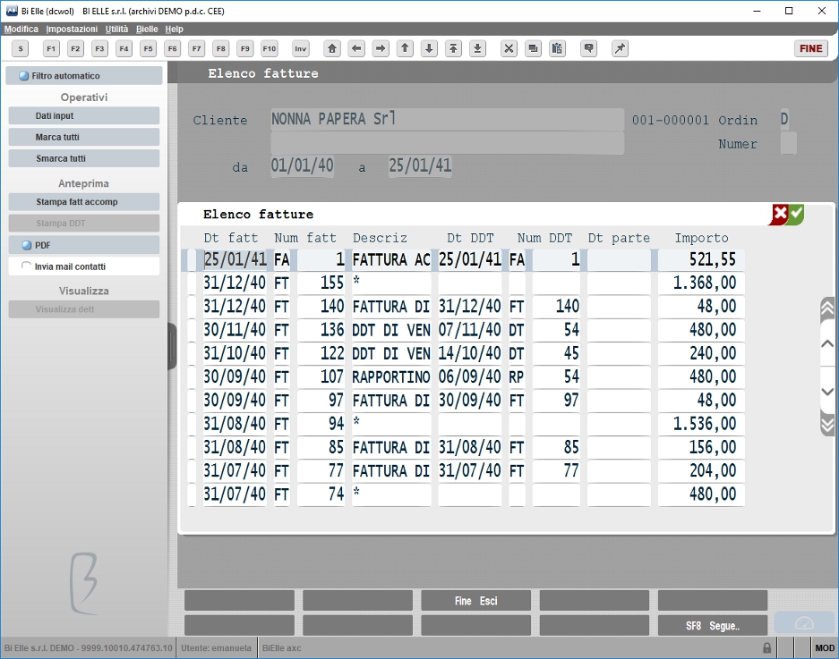This screenshot has height=659, width=839.
Task: Click the F9 function key button
Action: pyautogui.click(x=245, y=48)
